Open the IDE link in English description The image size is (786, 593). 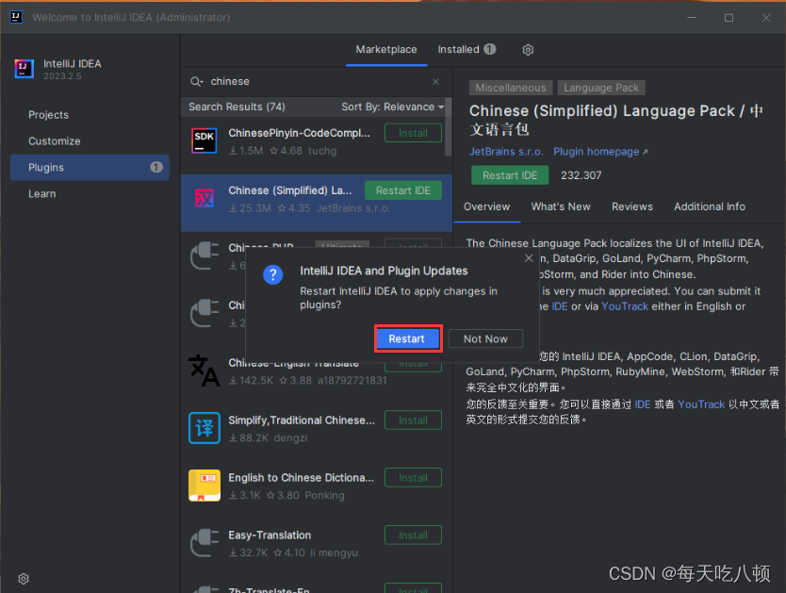click(x=560, y=306)
